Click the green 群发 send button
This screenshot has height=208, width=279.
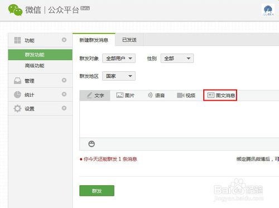point(97,191)
